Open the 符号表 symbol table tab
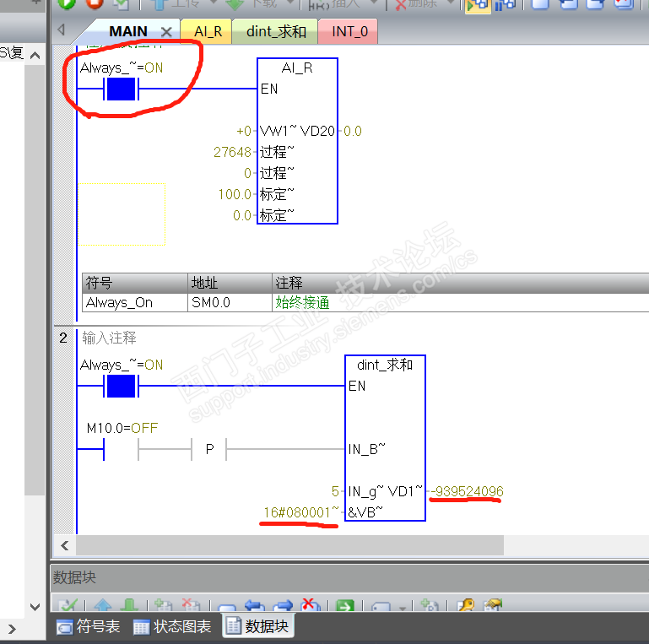The height and width of the screenshot is (644, 649). (88, 626)
